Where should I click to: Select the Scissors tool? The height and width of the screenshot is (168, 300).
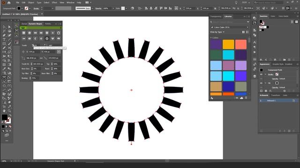pyautogui.click(x=9, y=48)
